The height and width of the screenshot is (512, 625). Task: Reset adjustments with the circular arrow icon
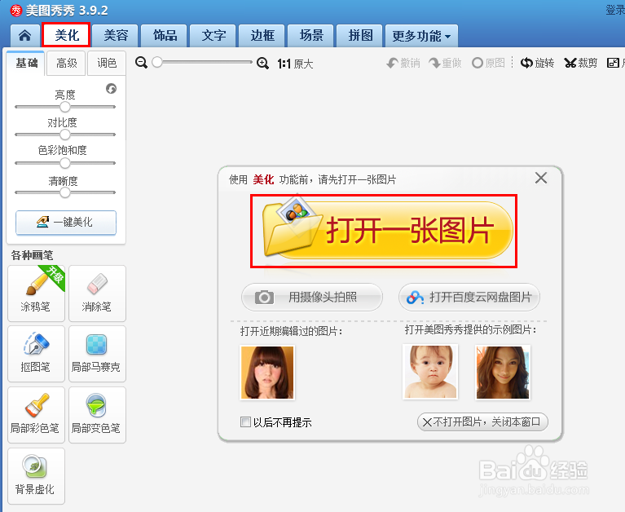tap(111, 89)
